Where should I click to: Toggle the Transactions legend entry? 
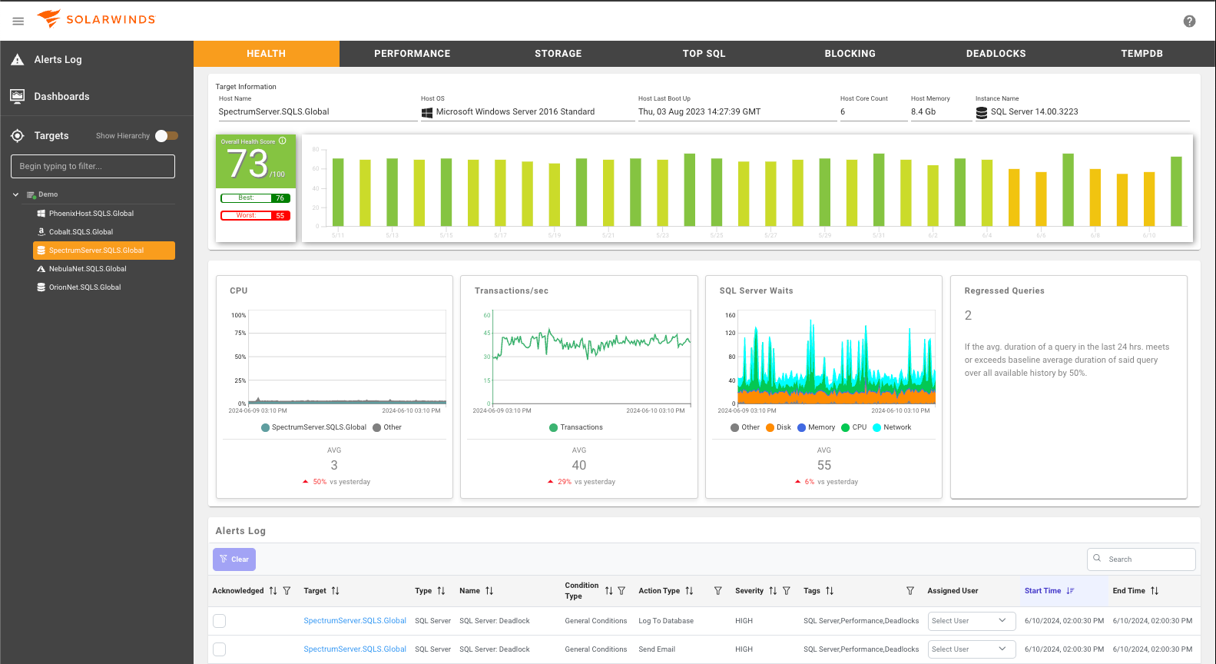576,427
